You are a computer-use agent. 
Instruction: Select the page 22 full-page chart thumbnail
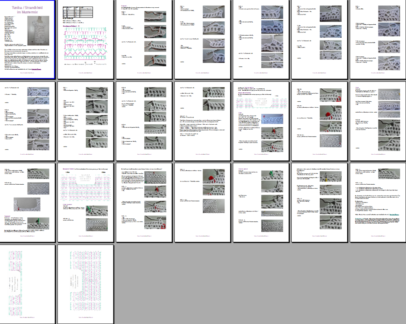pyautogui.click(x=28, y=283)
